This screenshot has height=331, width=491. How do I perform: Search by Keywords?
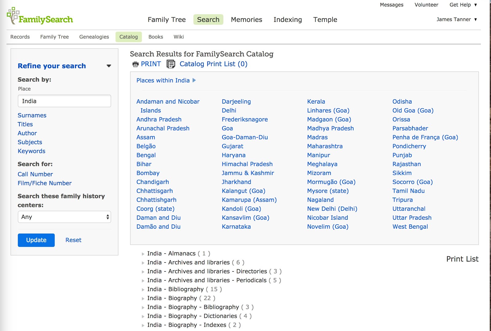click(31, 151)
